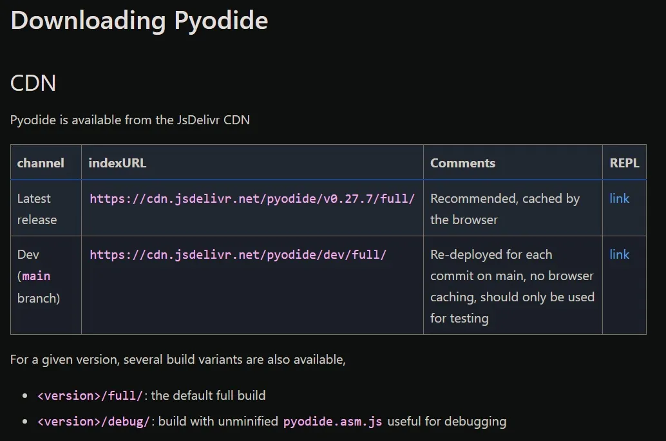The image size is (666, 441).
Task: Open the REPL link for Latest release
Action: 619,198
